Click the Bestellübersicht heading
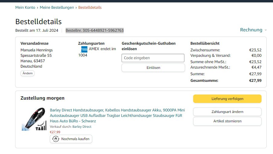The image size is (273, 154). [205, 43]
